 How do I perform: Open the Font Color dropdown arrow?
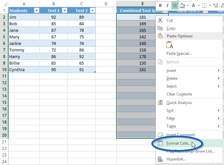[199, 6]
